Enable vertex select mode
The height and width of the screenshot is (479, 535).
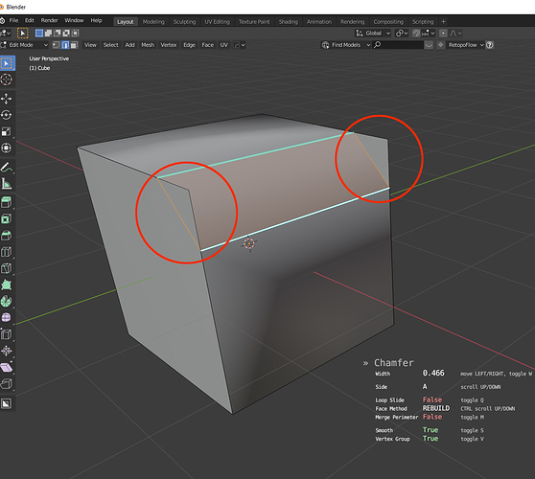[x=57, y=45]
